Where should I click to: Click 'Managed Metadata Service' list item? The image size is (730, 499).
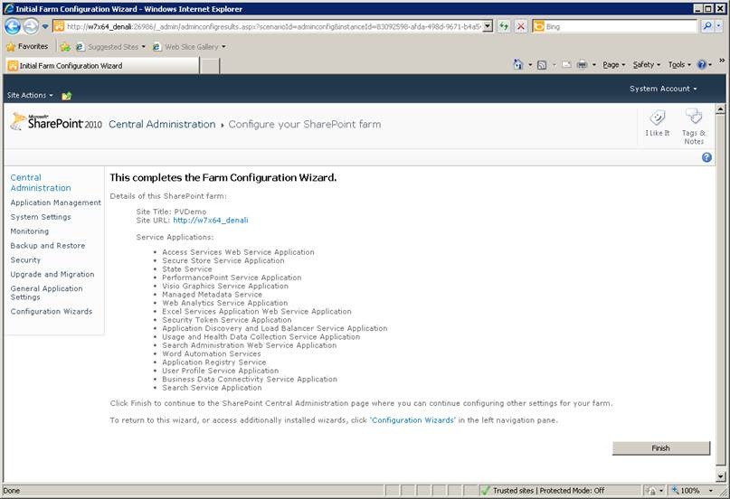tap(212, 295)
